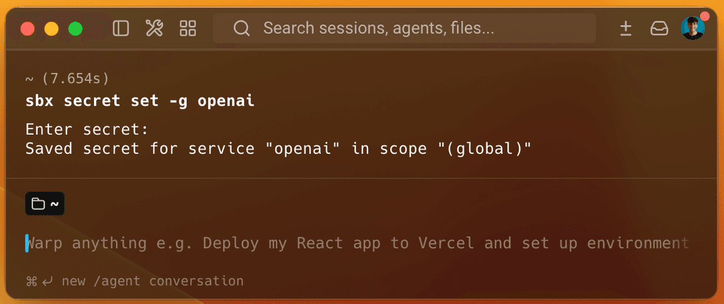Open the grid layout icon

188,28
